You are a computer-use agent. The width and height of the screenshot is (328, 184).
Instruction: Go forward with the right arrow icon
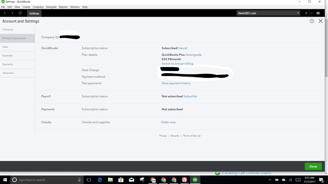point(12,13)
